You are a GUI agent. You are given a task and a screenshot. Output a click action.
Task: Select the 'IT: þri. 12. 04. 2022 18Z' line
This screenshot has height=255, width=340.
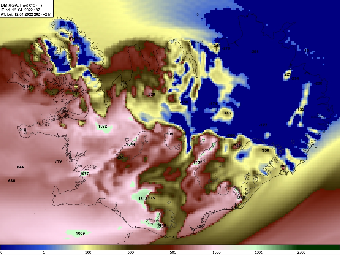pos(20,10)
